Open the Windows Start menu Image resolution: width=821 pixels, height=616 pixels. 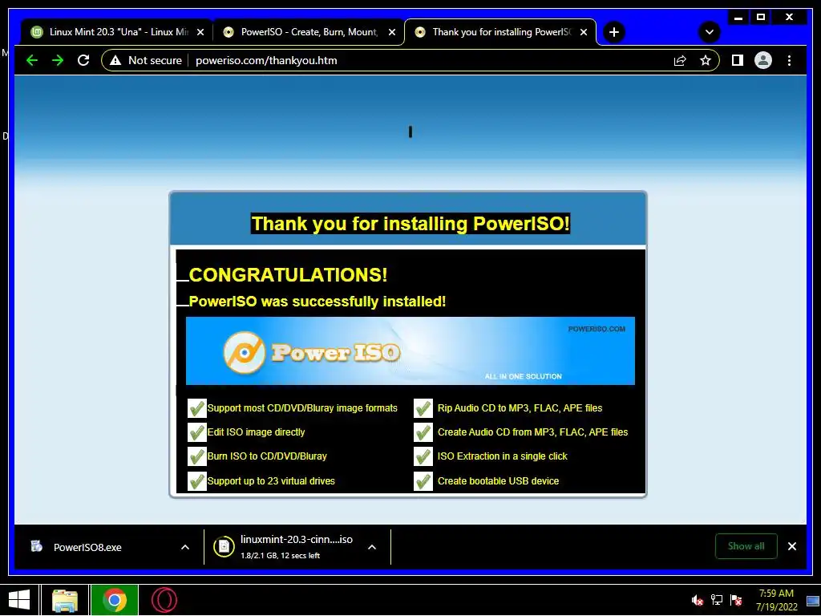tap(19, 600)
